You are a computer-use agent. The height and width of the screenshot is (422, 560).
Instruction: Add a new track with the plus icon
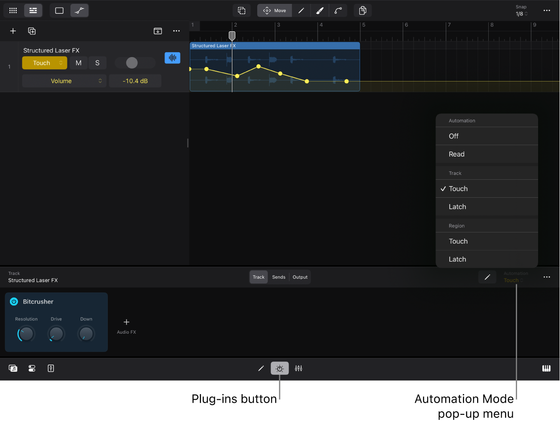(x=13, y=31)
